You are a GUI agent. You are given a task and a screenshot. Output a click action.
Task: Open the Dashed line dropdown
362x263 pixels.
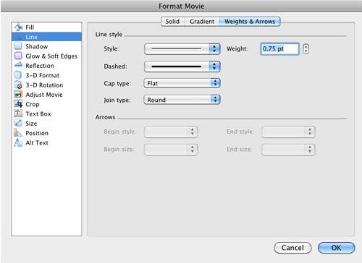[x=182, y=66]
